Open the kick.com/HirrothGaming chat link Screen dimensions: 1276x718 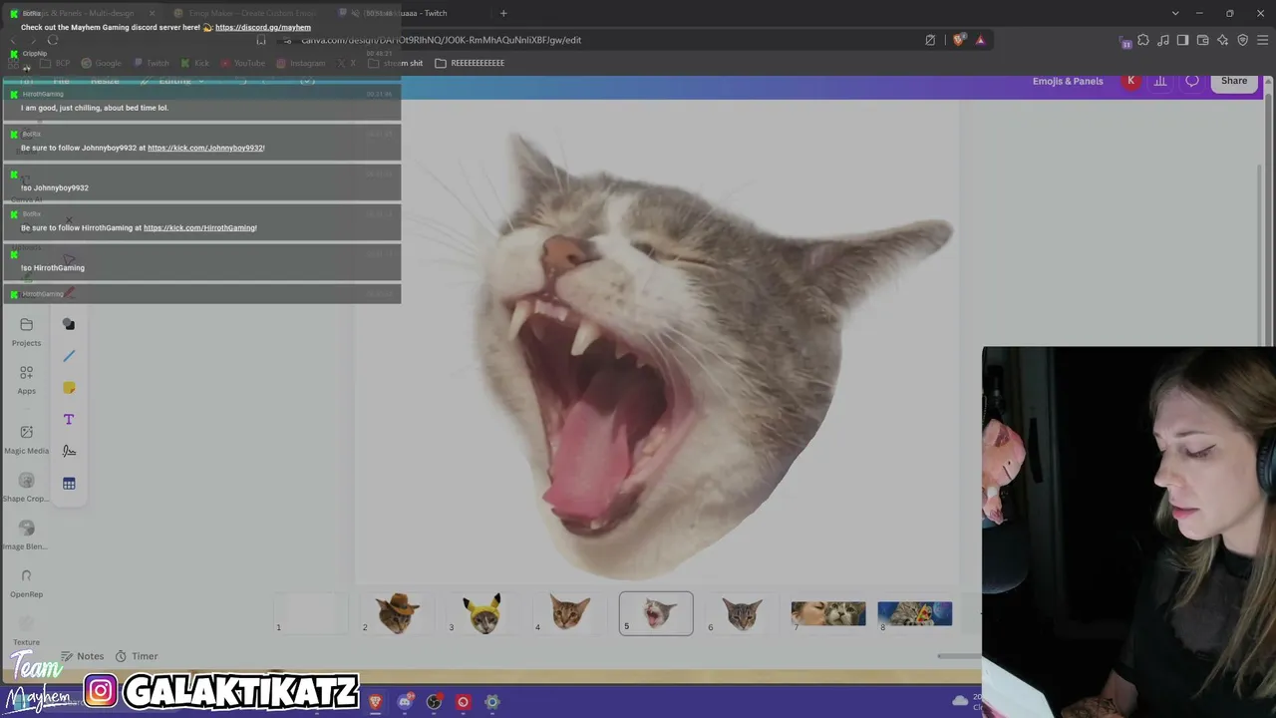point(199,227)
